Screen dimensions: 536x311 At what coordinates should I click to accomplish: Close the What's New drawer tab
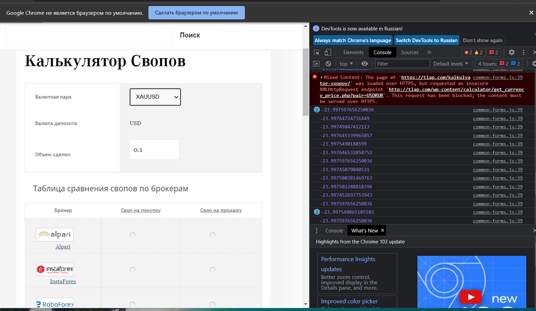pos(383,230)
